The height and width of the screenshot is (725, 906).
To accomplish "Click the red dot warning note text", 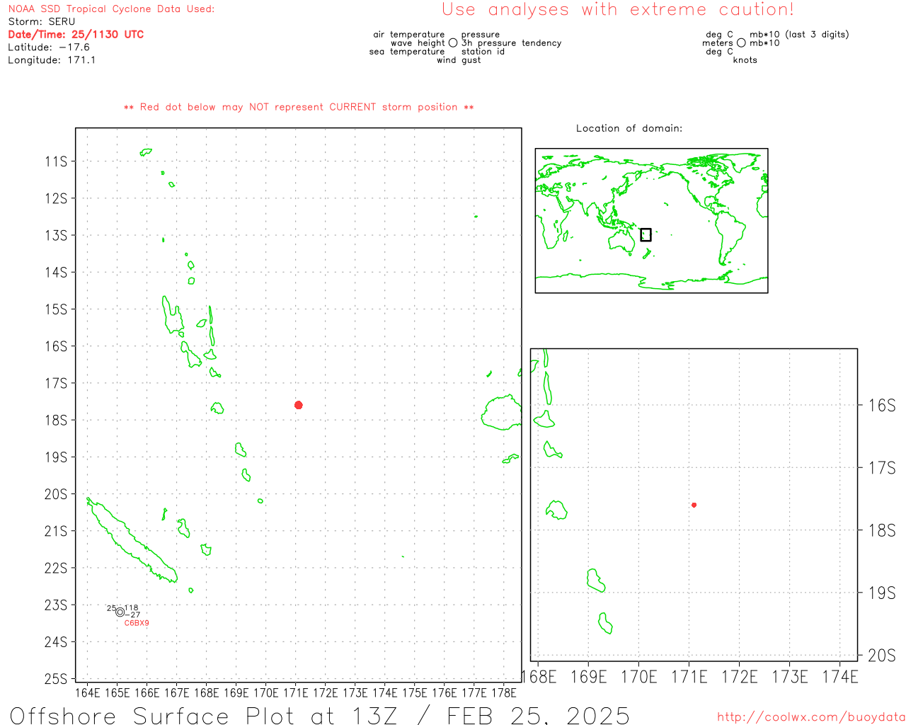I will coord(299,107).
